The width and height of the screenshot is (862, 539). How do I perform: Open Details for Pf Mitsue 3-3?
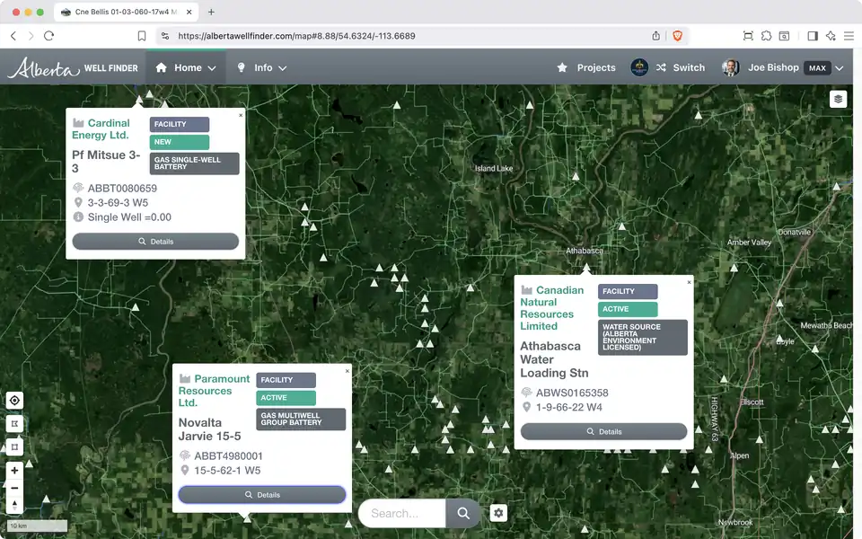coord(155,242)
